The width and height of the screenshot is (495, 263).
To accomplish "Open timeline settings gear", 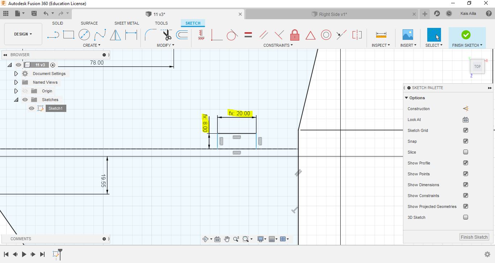I will [x=487, y=254].
